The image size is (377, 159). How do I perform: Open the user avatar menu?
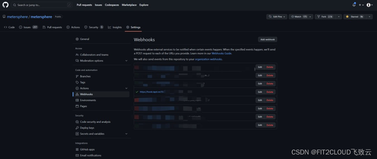370,5
